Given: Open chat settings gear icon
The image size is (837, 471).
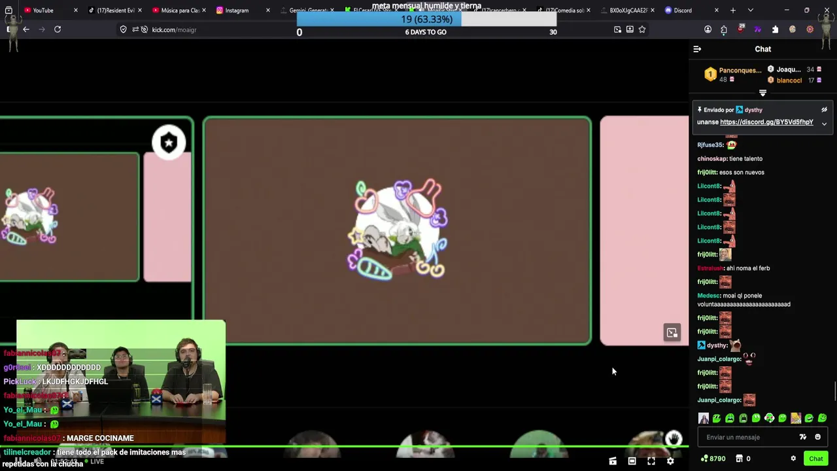Looking at the screenshot, I should [793, 459].
